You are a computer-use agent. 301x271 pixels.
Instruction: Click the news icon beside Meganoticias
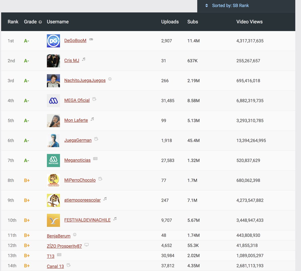95,159
